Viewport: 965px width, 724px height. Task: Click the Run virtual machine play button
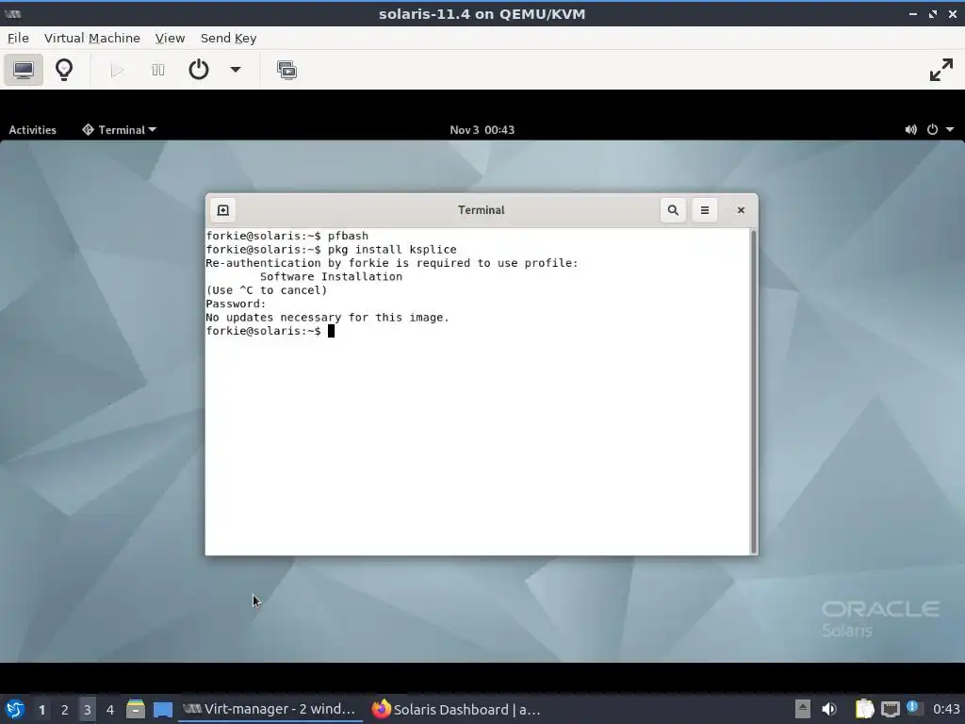117,70
